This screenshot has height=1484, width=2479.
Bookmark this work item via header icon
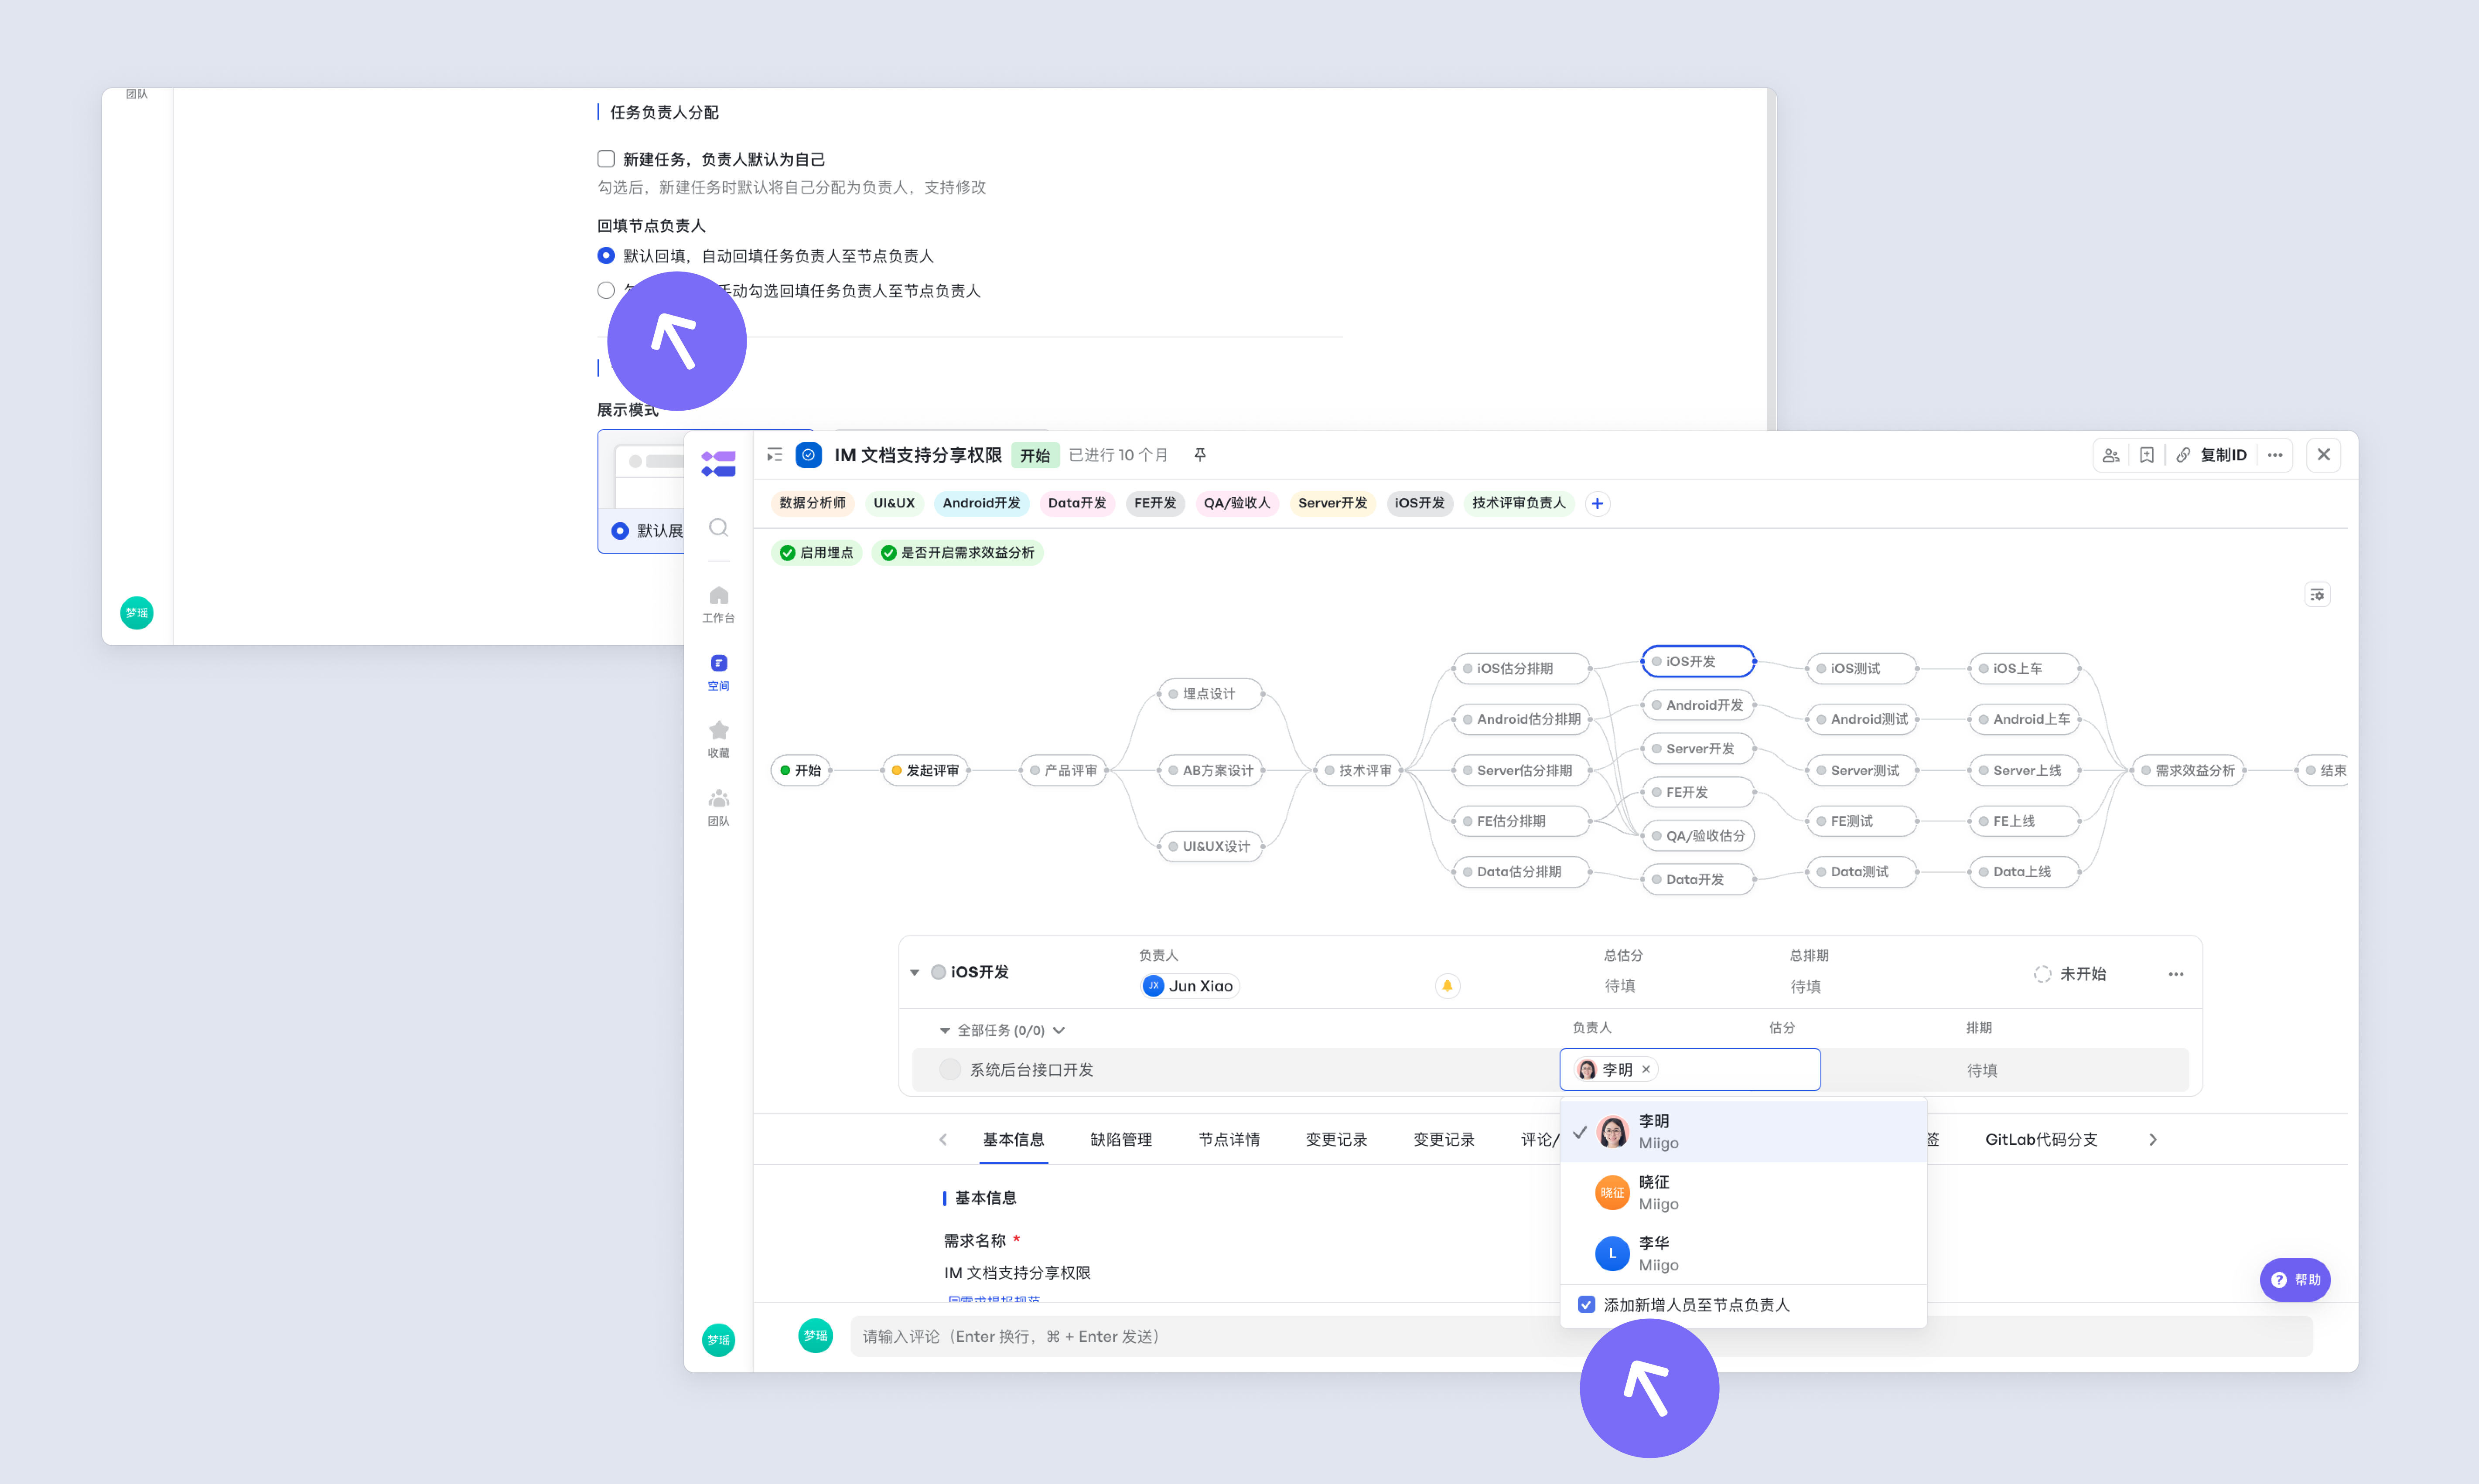point(2147,455)
